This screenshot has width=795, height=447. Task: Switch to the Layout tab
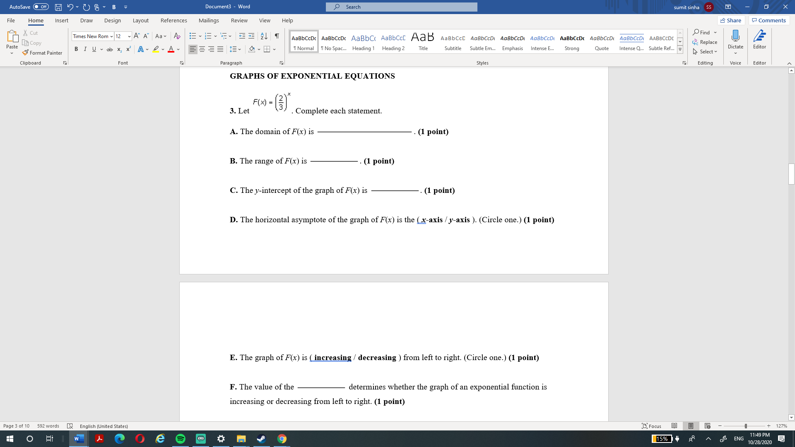tap(141, 20)
